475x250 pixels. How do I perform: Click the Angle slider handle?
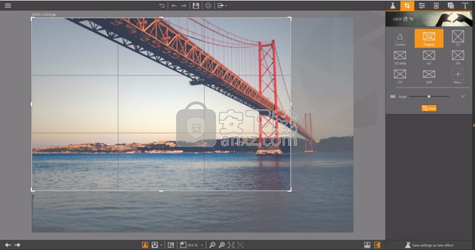coord(429,96)
